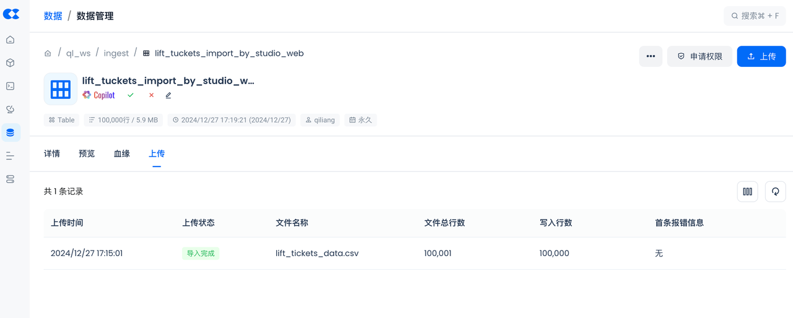Screen dimensions: 793x318
Task: Click the refresh icon above the upload table
Action: tap(775, 192)
